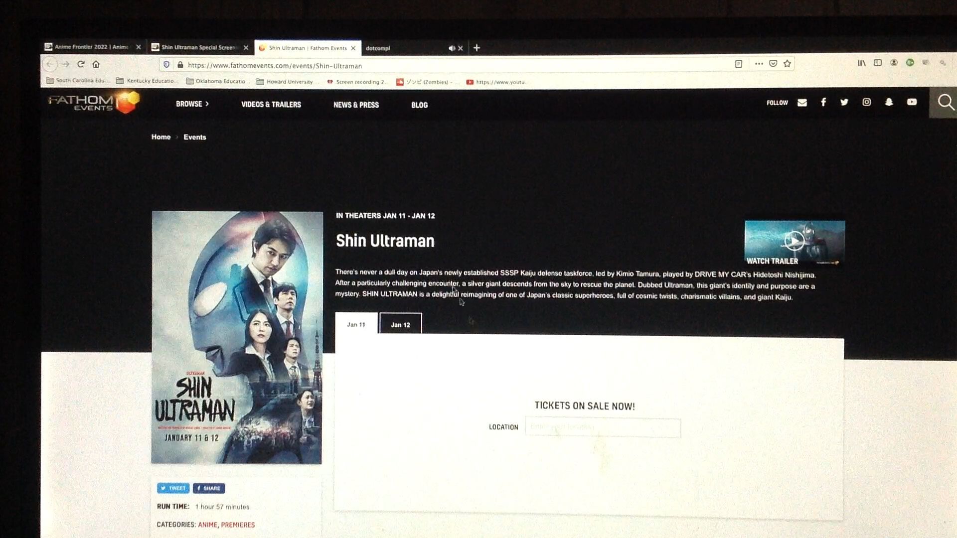Visit Fathom Instagram page icon
This screenshot has width=957, height=538.
pyautogui.click(x=867, y=102)
